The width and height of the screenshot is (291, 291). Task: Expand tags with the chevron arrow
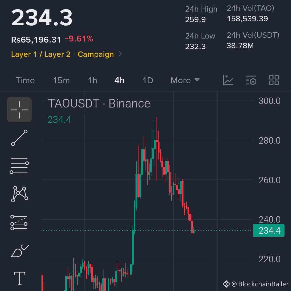[x=120, y=54]
